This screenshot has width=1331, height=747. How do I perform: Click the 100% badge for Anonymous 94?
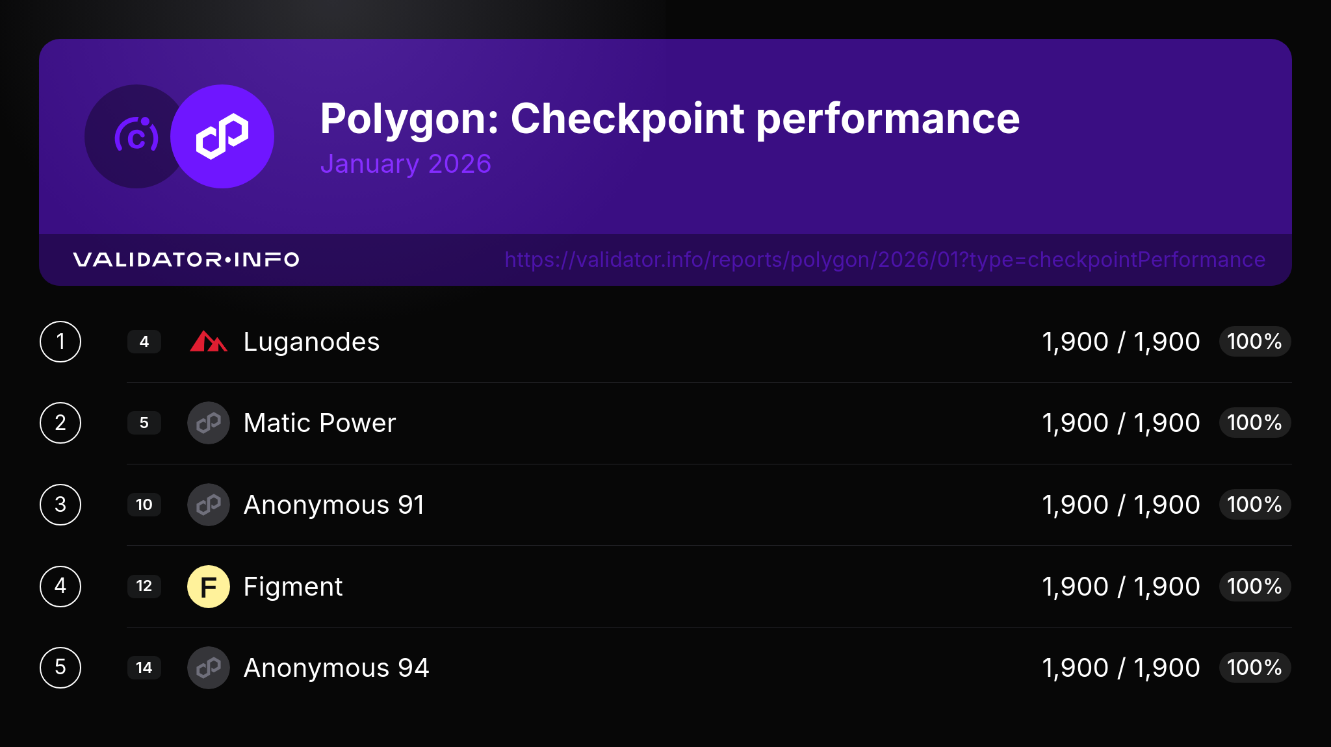pyautogui.click(x=1254, y=668)
